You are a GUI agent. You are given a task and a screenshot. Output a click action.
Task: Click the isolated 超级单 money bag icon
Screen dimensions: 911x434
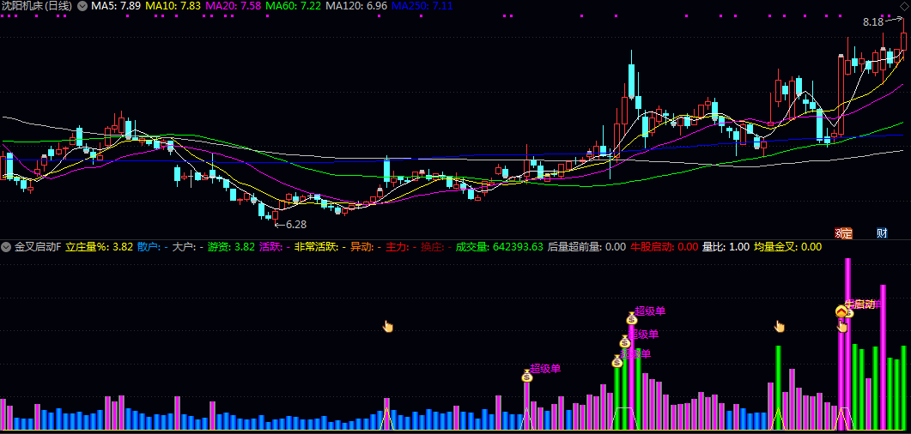coord(527,376)
